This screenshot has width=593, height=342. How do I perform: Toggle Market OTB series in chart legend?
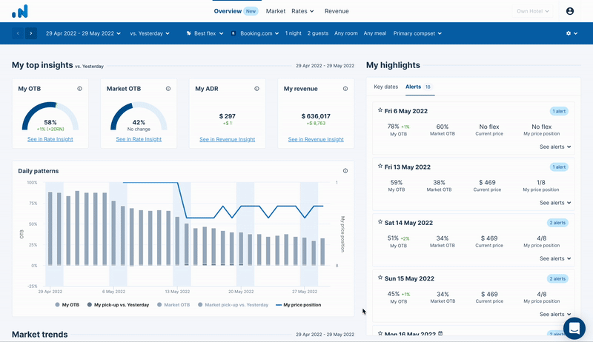click(173, 305)
